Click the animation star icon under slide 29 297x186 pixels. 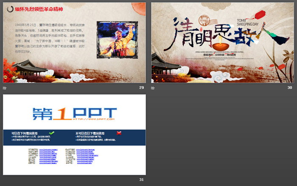[x=5, y=88]
